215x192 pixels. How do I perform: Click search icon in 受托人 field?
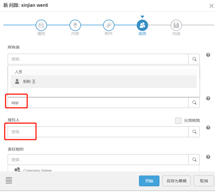click(194, 132)
